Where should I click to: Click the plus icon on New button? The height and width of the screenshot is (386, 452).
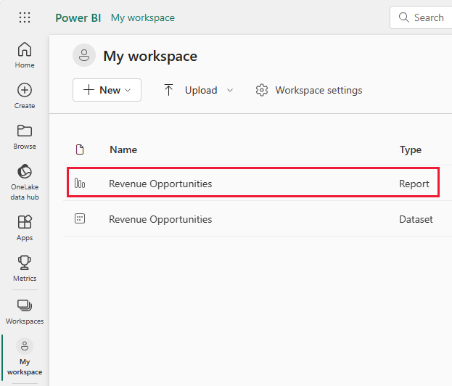tap(89, 90)
